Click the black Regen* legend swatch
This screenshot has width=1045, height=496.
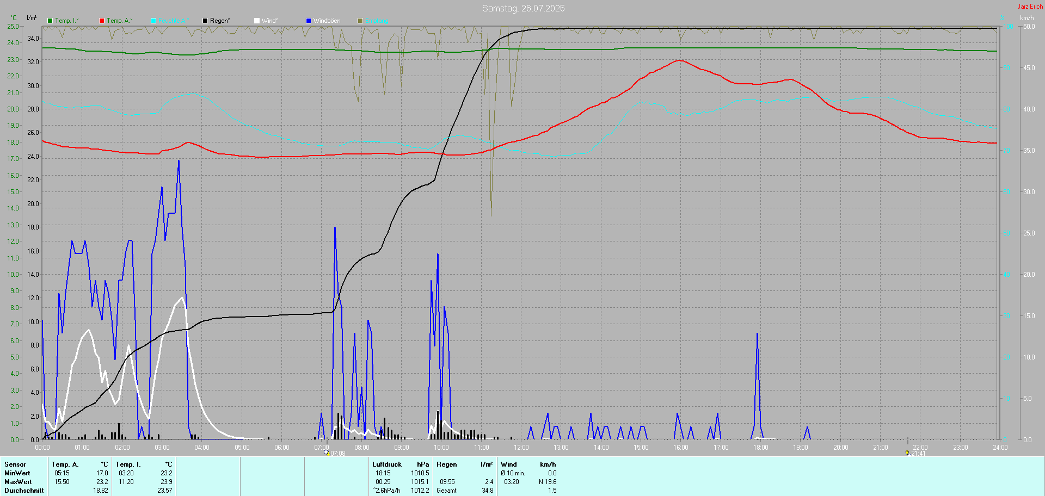pyautogui.click(x=205, y=21)
